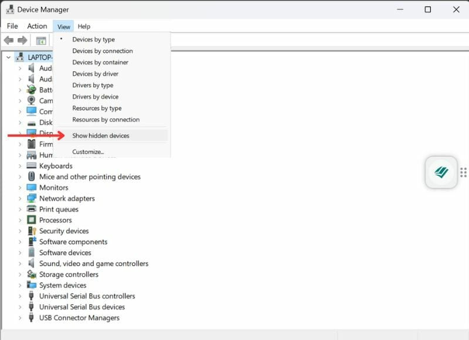This screenshot has height=340, width=469.
Task: Click the Batteries category icon
Action: [x=31, y=90]
